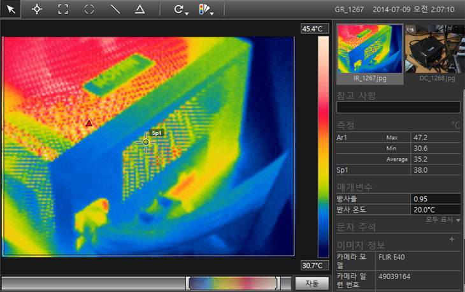
Task: Edit the 반사 온도 value 20.0°C
Action: (x=435, y=210)
